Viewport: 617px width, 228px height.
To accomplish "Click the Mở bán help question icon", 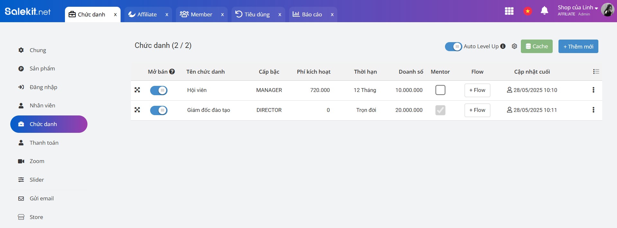I will 172,72.
